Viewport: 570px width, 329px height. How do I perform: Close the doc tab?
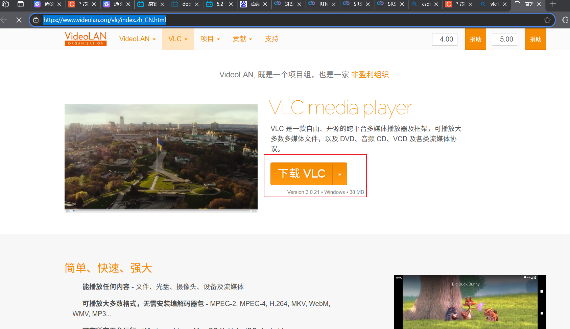(196, 4)
